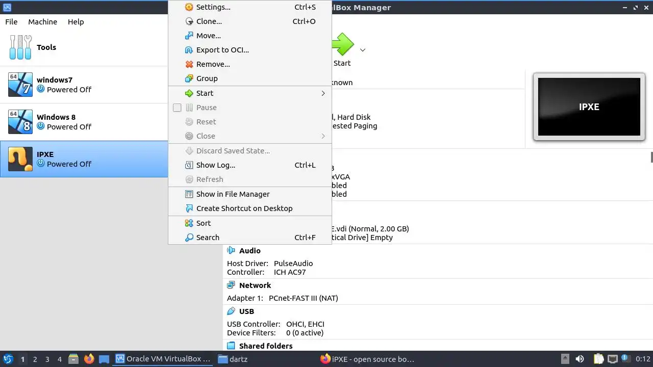The image size is (653, 367).
Task: Select the windows7 virtual machine
Action: pos(84,85)
